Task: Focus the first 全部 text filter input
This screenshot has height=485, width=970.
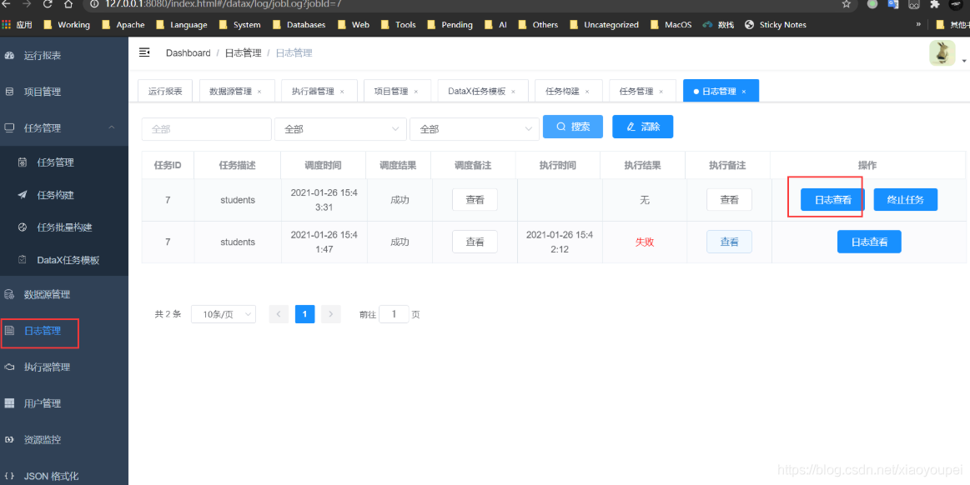Action: click(207, 129)
